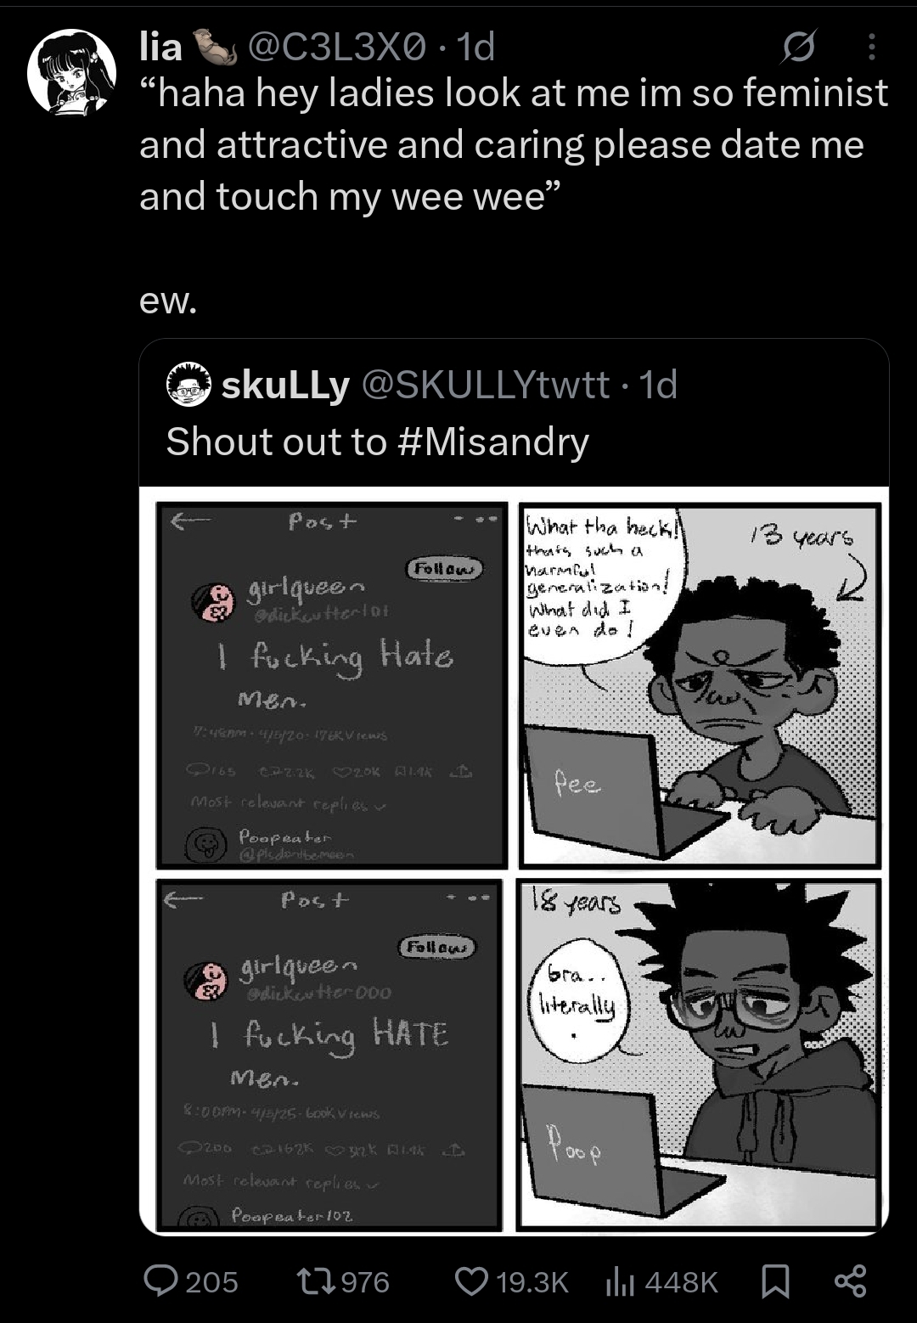Bookmark this post

[x=774, y=1281]
